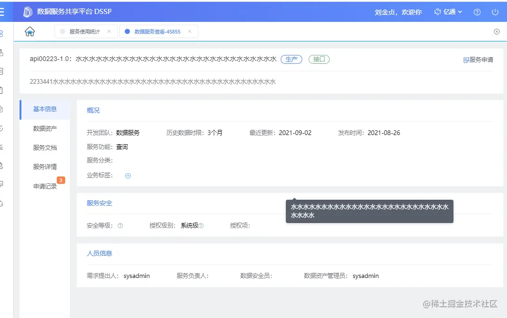Click the gear icon beside 亿通

(x=438, y=12)
